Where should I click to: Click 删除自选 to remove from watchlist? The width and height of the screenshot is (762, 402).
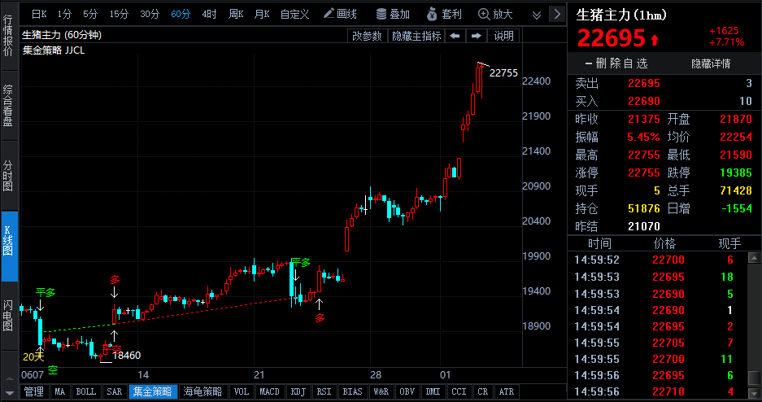tap(616, 63)
